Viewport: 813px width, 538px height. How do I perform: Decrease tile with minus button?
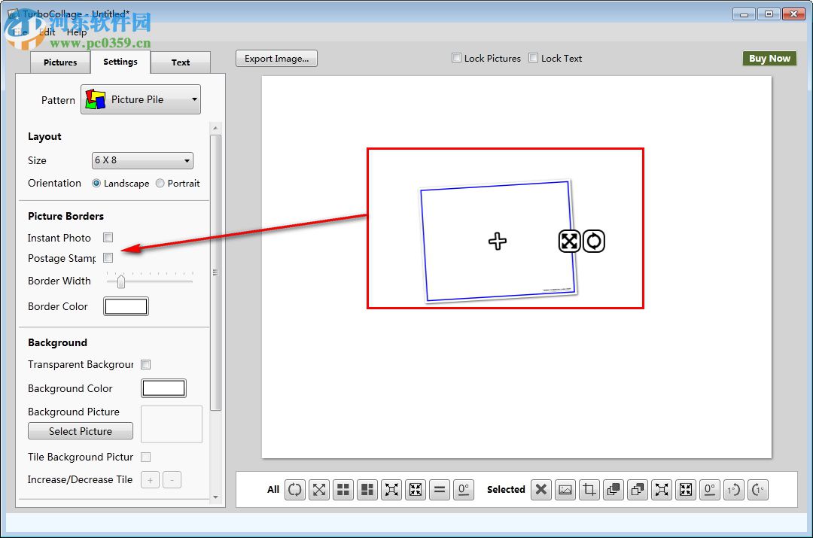point(172,480)
